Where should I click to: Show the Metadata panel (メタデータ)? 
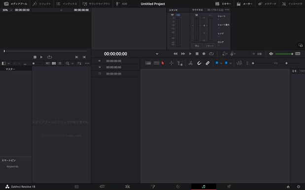(267, 4)
